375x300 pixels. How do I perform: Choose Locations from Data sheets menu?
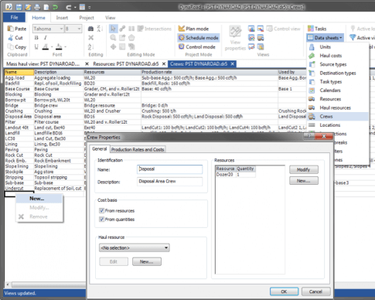pyautogui.click(x=338, y=125)
